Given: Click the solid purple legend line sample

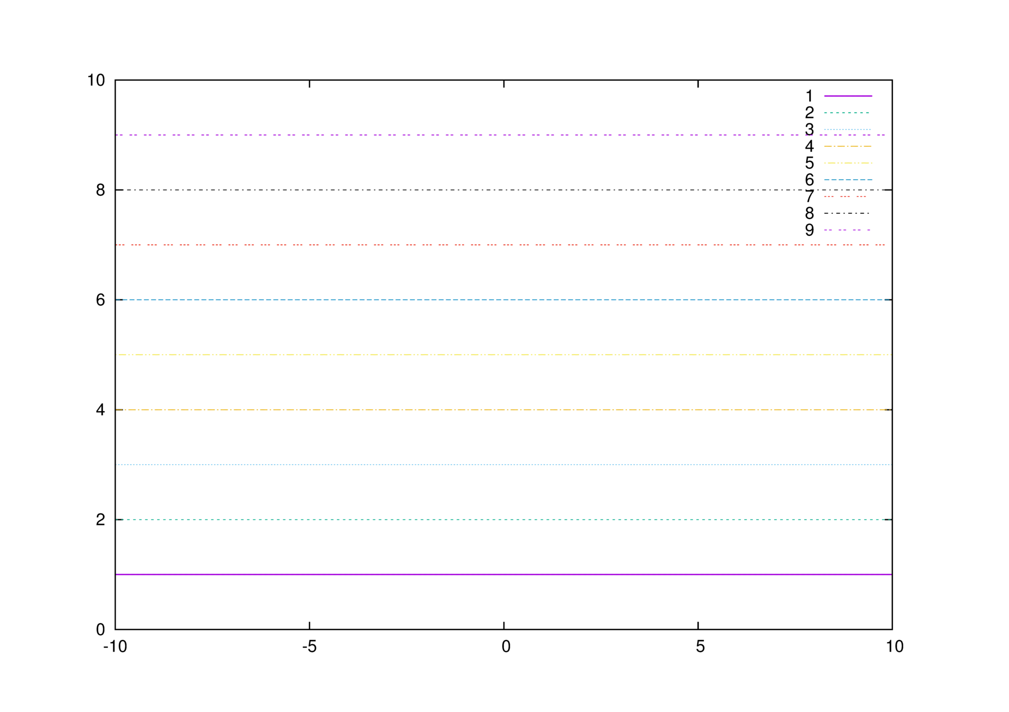Looking at the screenshot, I should 848,96.
